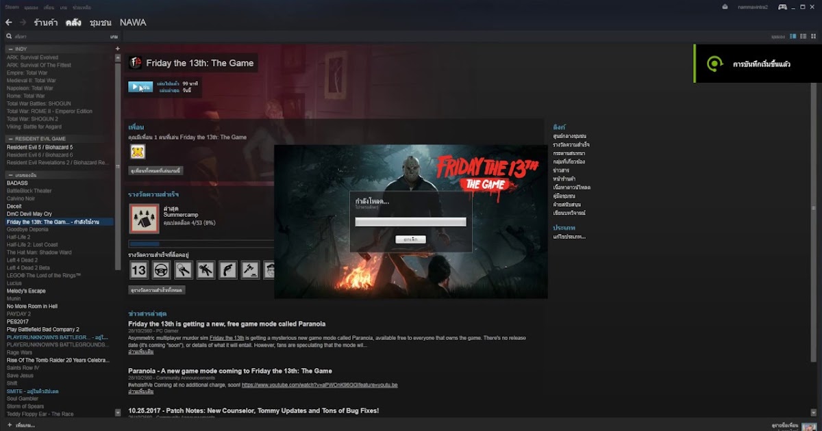Image resolution: width=822 pixels, height=431 pixels.
Task: Select the steering wheel locked achievement
Action: click(x=161, y=270)
